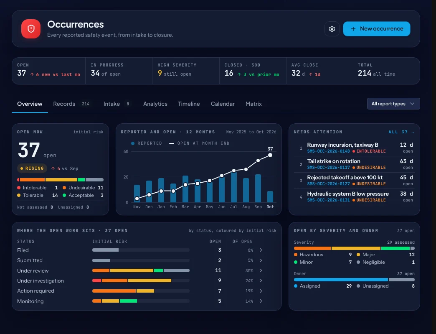Viewport: 436px width, 334px height.
Task: Open Rejected takeoff above 100 kt occurrence
Action: pos(354,180)
